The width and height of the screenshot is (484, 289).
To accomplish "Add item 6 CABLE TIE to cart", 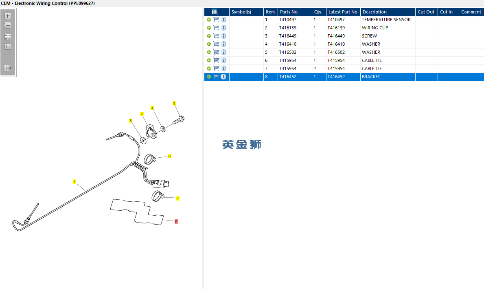I will click(x=216, y=60).
